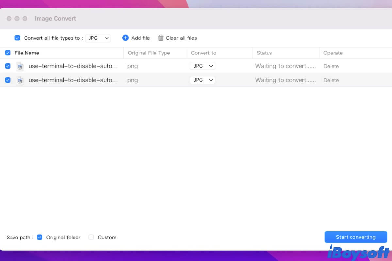Uncheck the second file row's checkbox
The image size is (392, 261).
pyautogui.click(x=8, y=80)
